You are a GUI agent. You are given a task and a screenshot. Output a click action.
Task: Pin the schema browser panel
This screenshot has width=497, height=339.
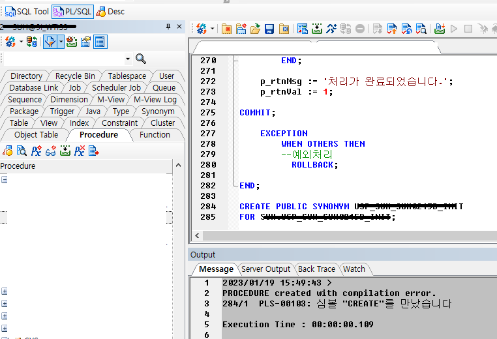168,27
